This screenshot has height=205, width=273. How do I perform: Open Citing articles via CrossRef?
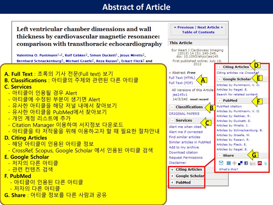coord(238,73)
